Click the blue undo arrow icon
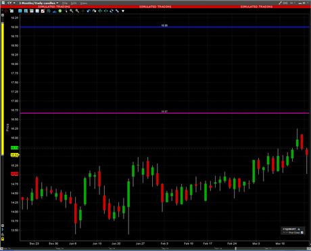311x251 pixels. pos(89,11)
